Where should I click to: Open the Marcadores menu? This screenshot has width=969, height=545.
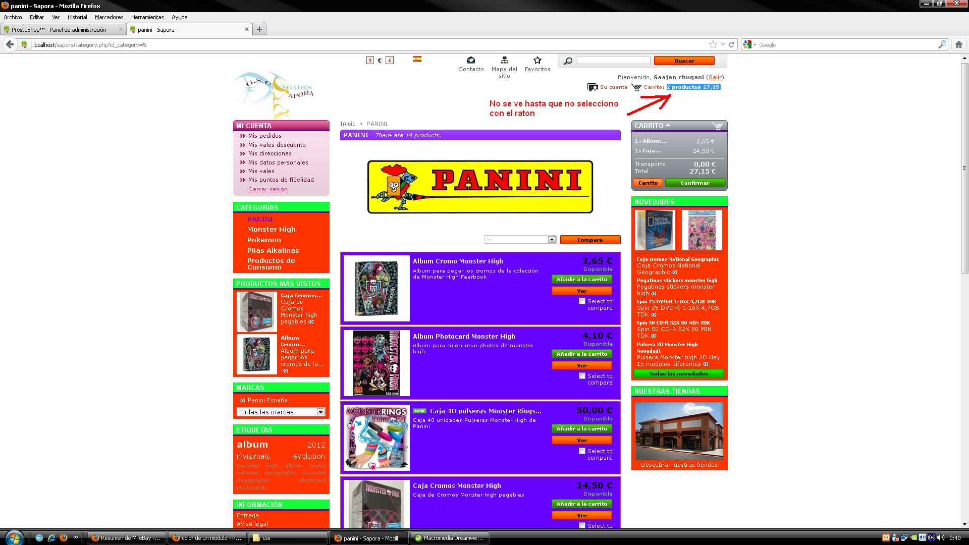(109, 17)
